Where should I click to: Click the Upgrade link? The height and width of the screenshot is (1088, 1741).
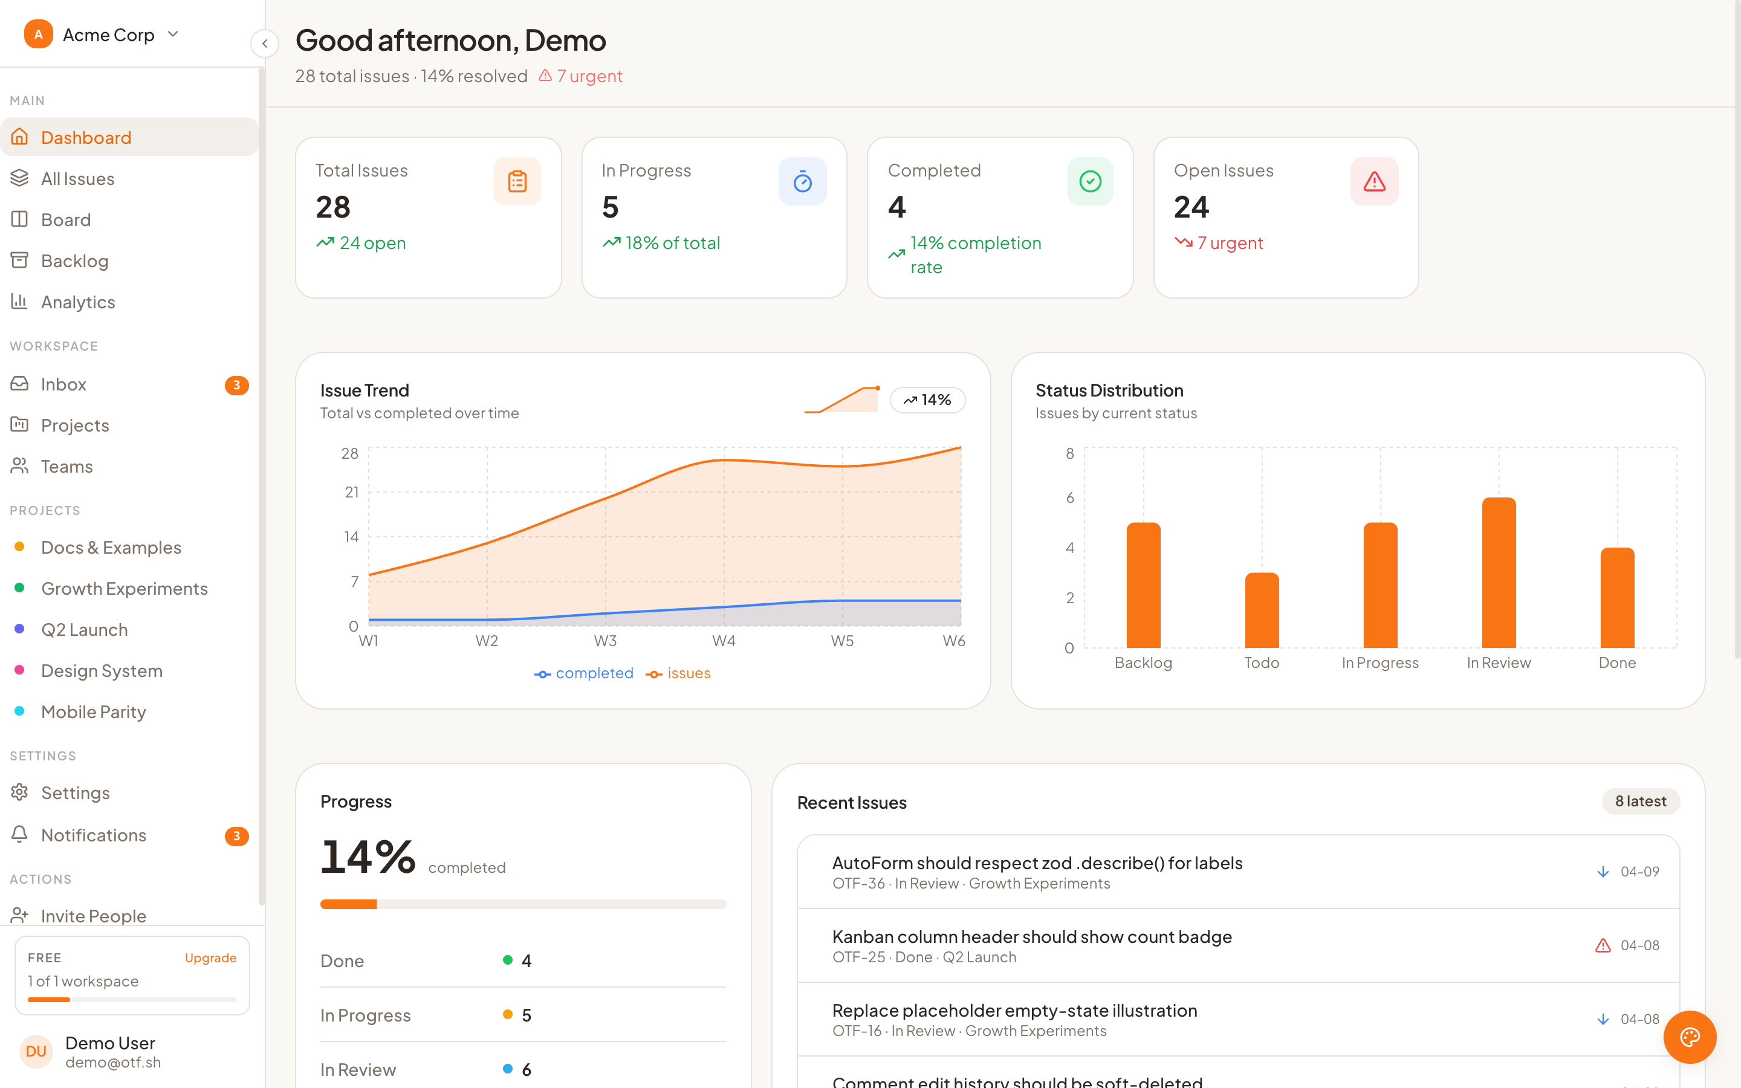click(210, 957)
